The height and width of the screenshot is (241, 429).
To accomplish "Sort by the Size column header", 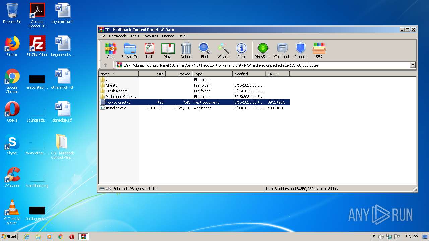I will 152,74.
